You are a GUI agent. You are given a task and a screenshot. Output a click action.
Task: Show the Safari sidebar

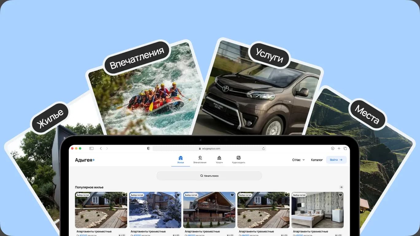[91, 148]
